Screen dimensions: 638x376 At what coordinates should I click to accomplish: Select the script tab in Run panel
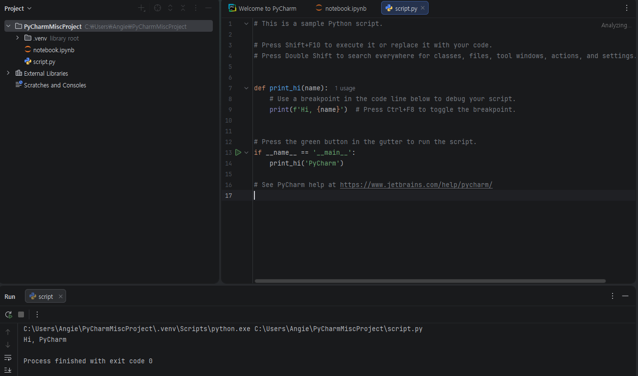coord(46,296)
